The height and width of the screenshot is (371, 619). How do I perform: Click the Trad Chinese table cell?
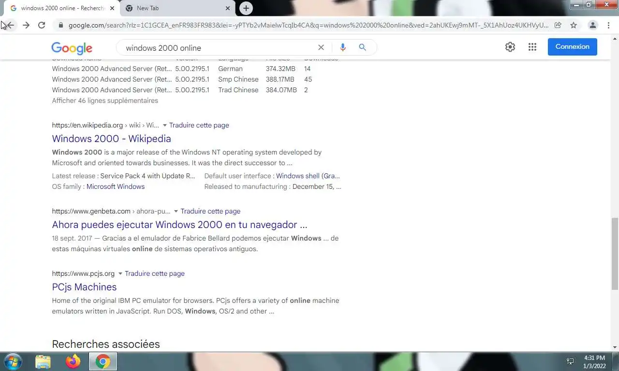[x=238, y=90]
